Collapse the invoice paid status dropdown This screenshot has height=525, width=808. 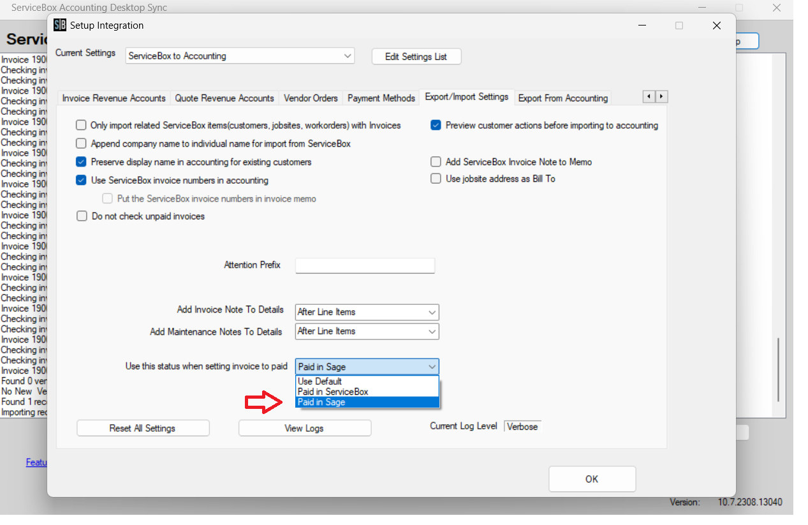[x=367, y=367]
